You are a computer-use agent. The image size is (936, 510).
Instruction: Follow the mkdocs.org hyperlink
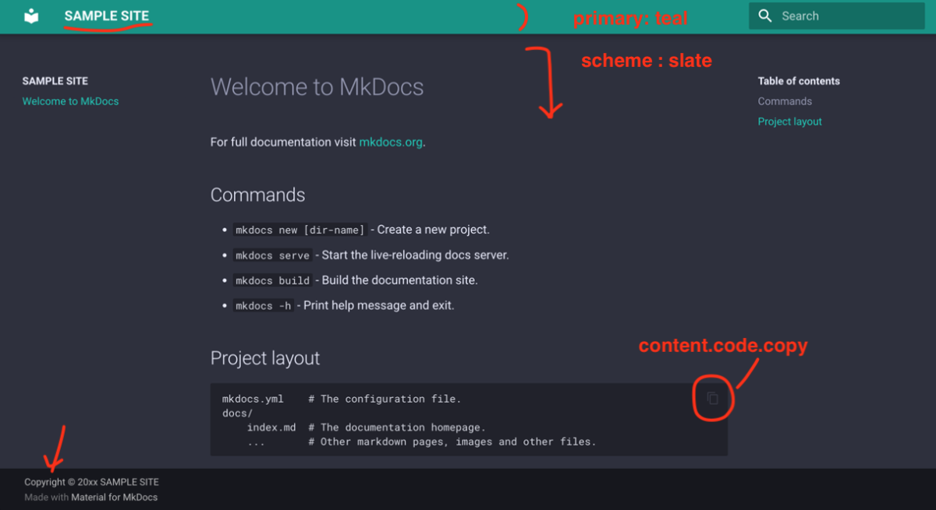point(390,142)
